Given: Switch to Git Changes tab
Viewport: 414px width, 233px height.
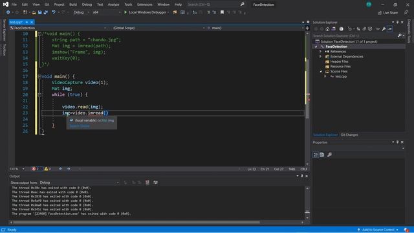Looking at the screenshot, I should [349, 135].
